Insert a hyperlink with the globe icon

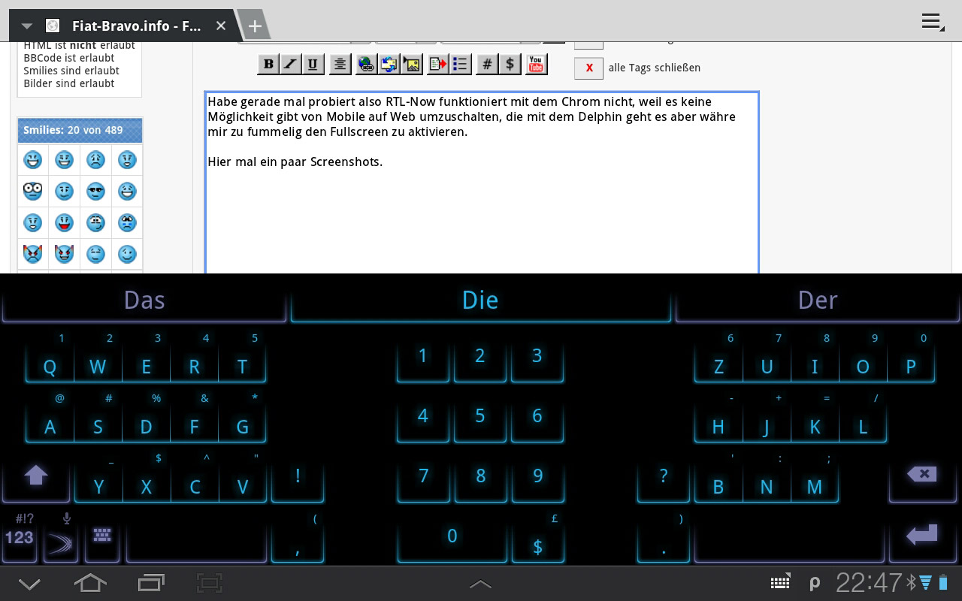click(x=366, y=65)
